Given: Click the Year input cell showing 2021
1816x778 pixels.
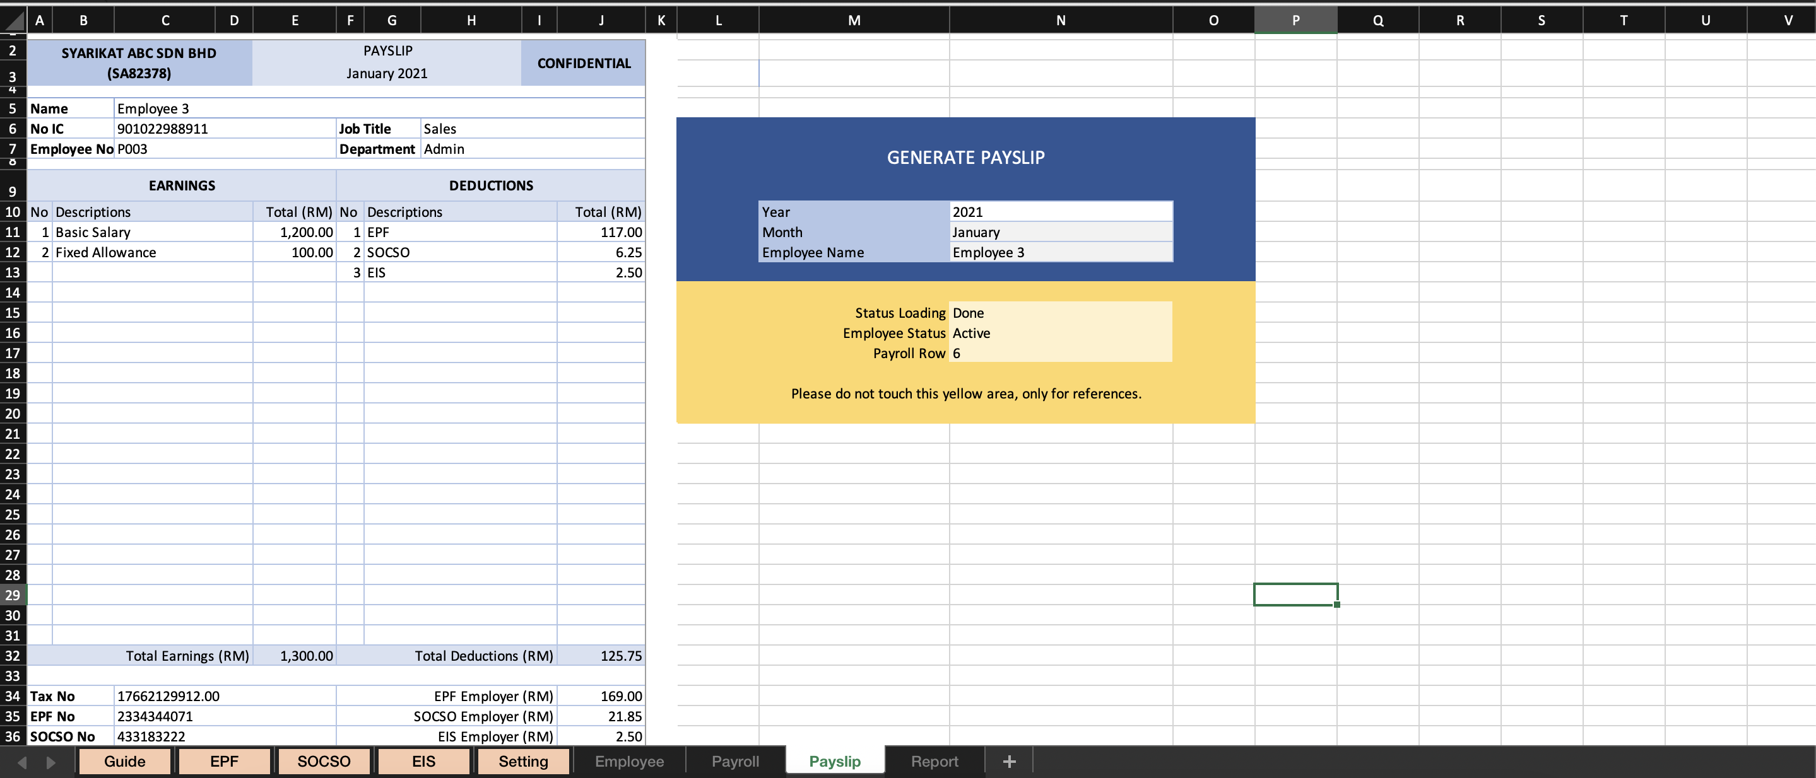Looking at the screenshot, I should coord(1060,212).
